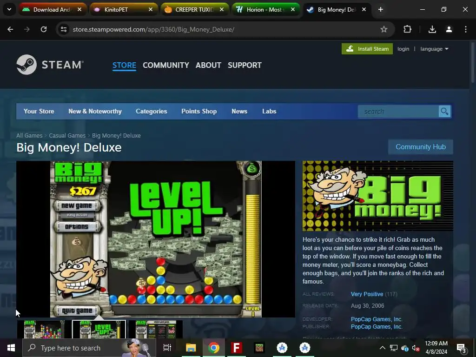This screenshot has height=357, width=476.
Task: Open the SUPPORT menu item
Action: click(x=245, y=65)
